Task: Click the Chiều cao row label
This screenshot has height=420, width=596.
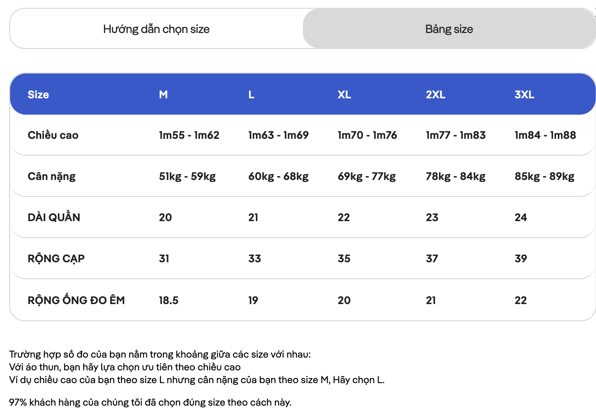Action: tap(53, 135)
